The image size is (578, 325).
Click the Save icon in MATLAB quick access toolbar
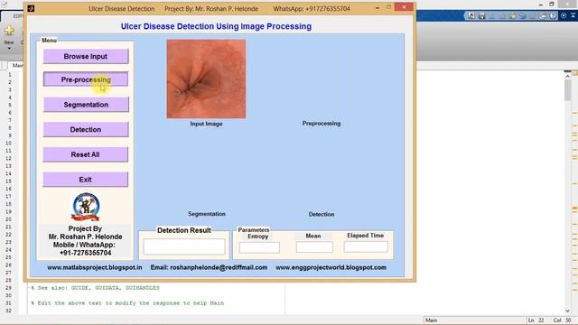click(x=481, y=16)
